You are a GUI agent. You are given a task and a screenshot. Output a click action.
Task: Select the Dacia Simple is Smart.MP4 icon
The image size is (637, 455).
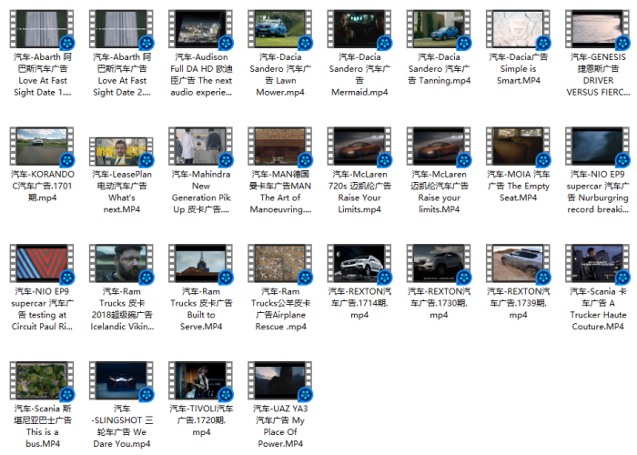518,29
